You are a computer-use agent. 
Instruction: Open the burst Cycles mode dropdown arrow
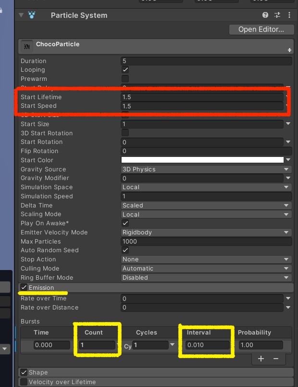(172, 345)
